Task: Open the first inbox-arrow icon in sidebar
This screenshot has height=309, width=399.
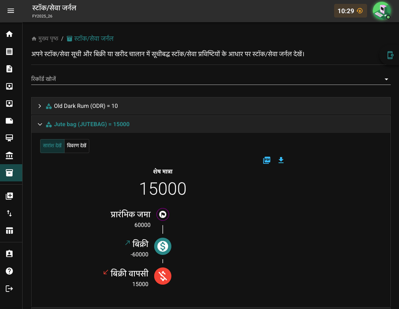Action: (10, 86)
